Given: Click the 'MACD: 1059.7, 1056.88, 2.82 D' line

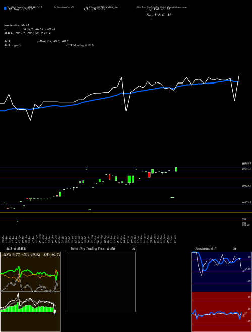Looking at the screenshot, I should [28, 33].
